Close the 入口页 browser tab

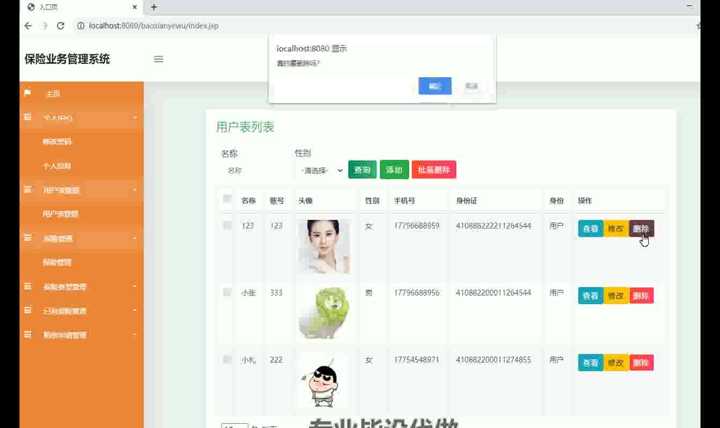pyautogui.click(x=135, y=8)
